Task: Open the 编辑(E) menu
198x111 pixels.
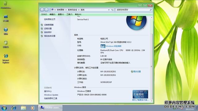Action: click(x=52, y=14)
